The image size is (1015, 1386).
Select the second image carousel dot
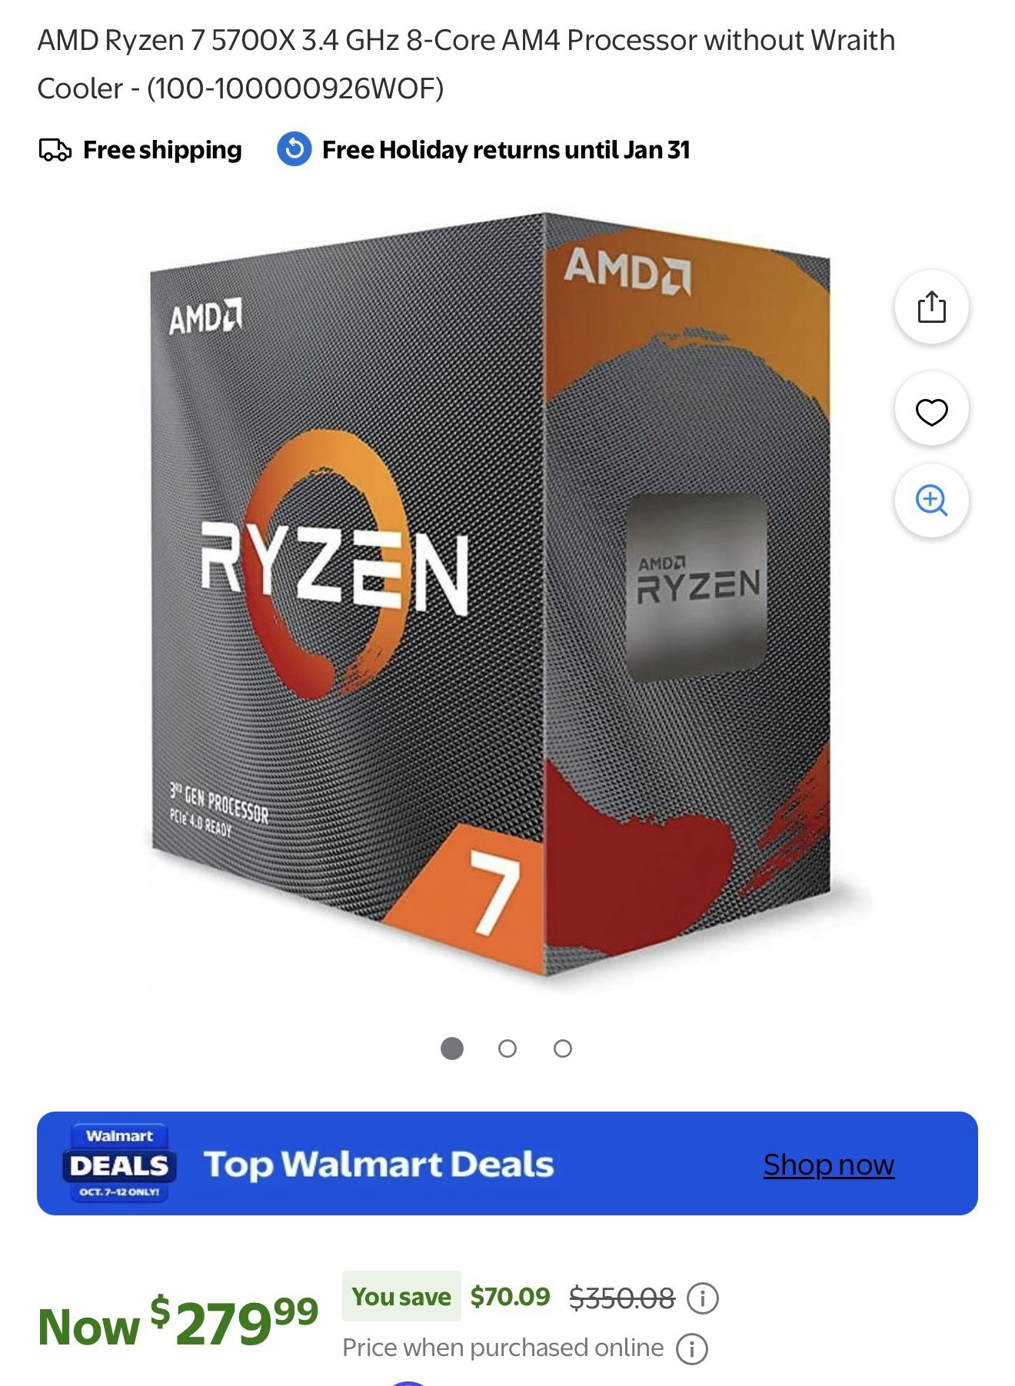coord(507,1049)
